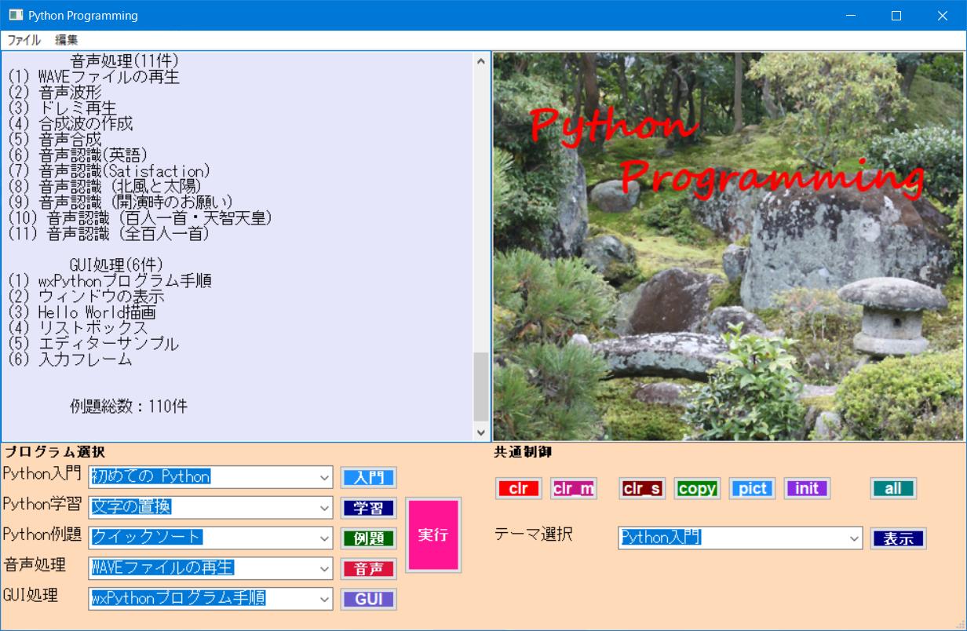967x631 pixels.
Task: Click the pink 実行 button
Action: [x=433, y=534]
